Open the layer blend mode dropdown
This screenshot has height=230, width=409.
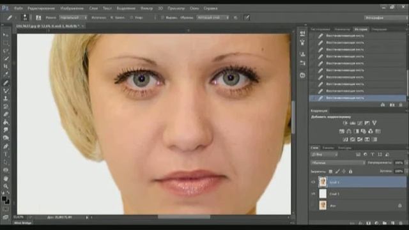pos(338,163)
